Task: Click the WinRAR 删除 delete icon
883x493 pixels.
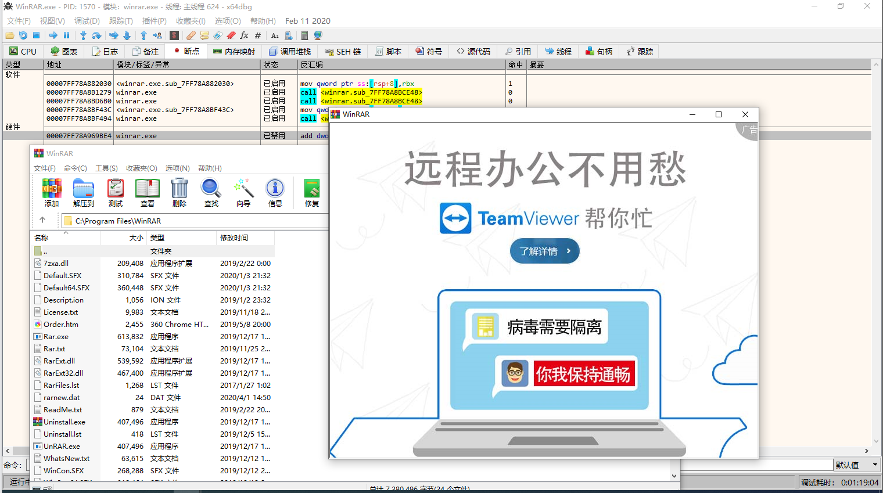Action: pos(180,193)
